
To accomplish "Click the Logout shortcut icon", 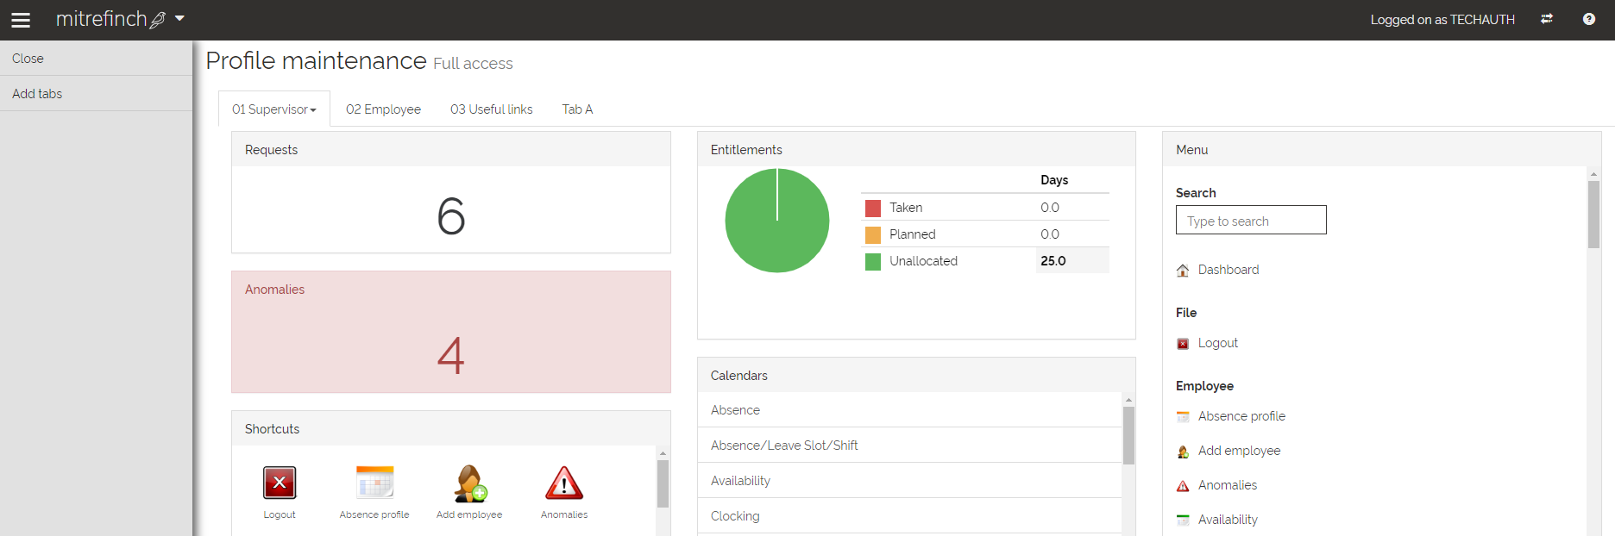I will 280,483.
